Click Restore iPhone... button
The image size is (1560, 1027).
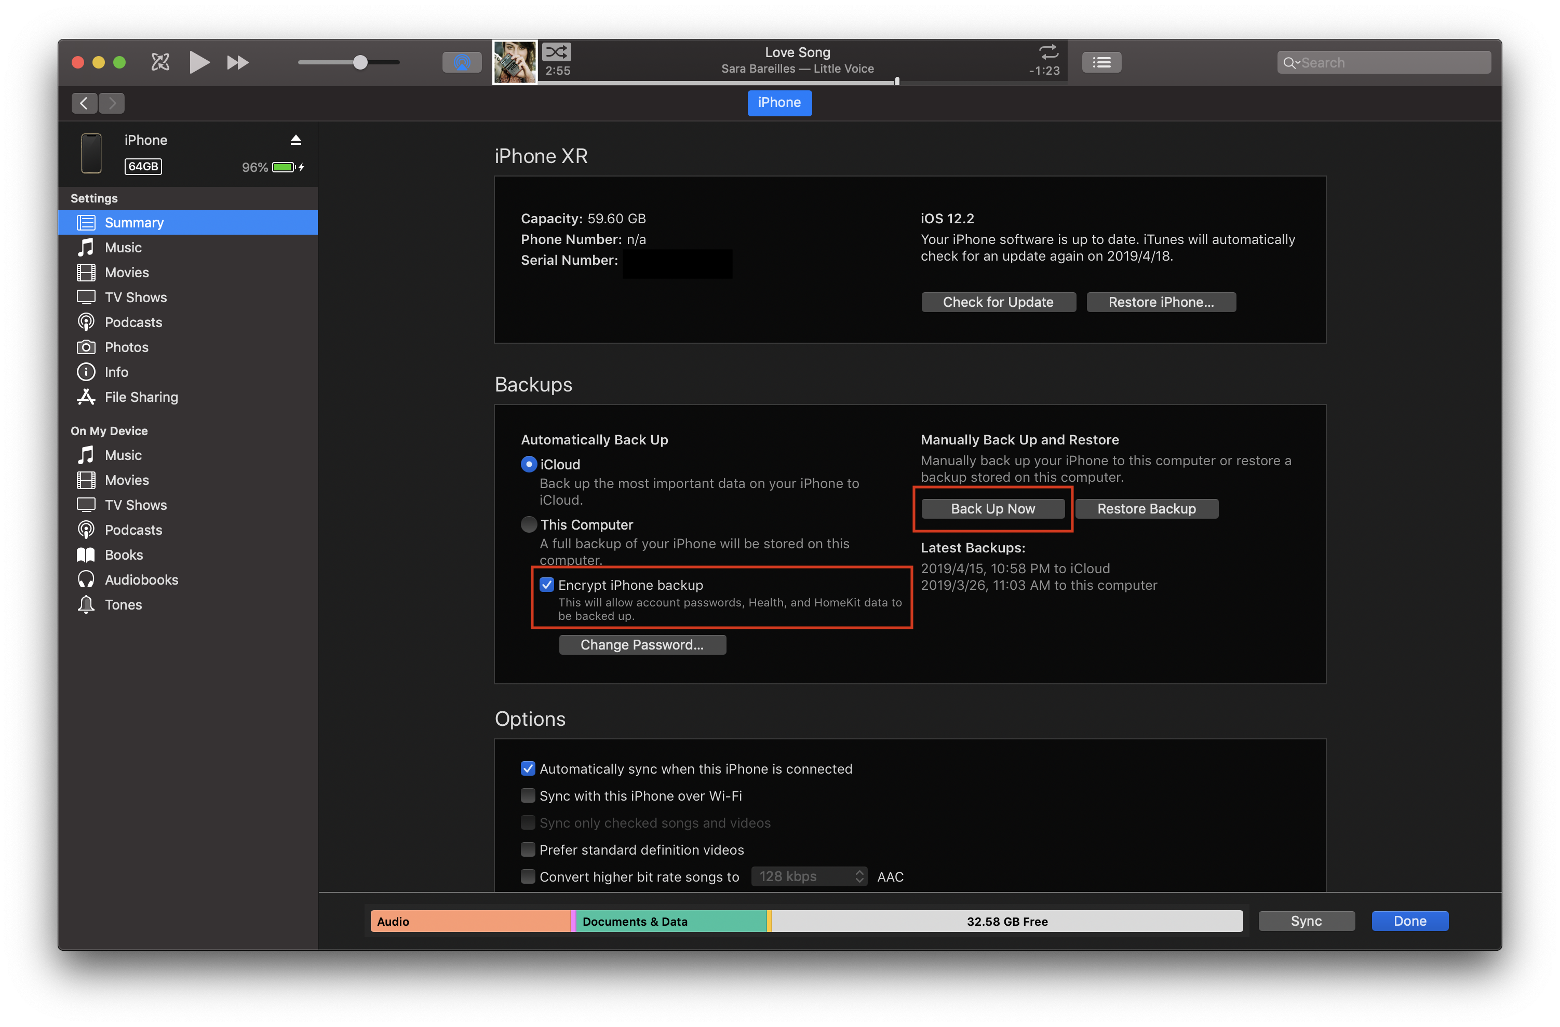pos(1161,302)
